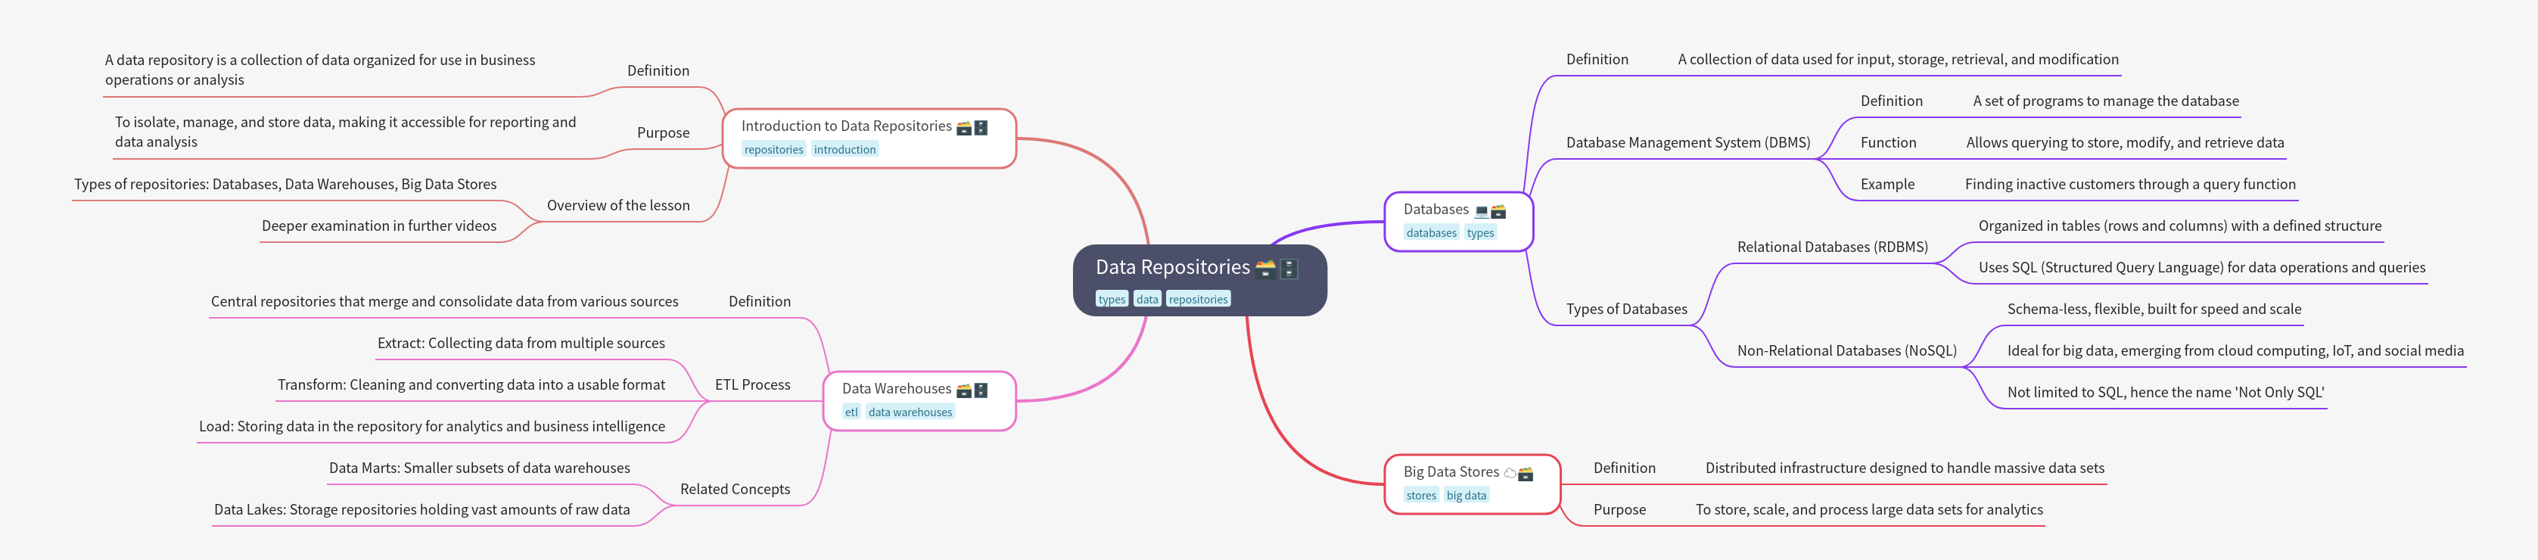Click the cloud emoji icon beside Big Data Stores

tap(1510, 473)
